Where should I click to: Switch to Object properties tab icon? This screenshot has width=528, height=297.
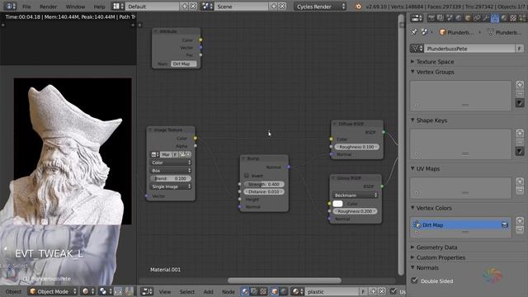468,18
